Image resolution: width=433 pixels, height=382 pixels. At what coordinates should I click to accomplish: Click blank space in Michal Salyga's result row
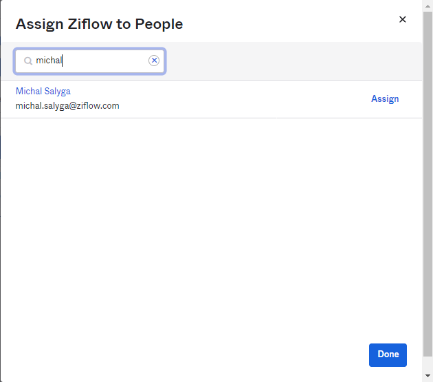tap(241, 98)
